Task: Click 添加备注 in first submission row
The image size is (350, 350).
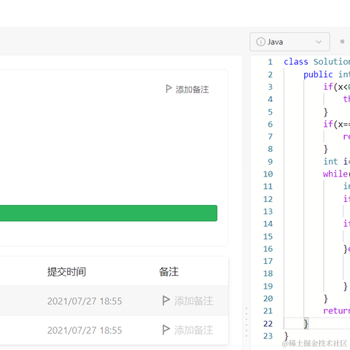Action: [194, 301]
